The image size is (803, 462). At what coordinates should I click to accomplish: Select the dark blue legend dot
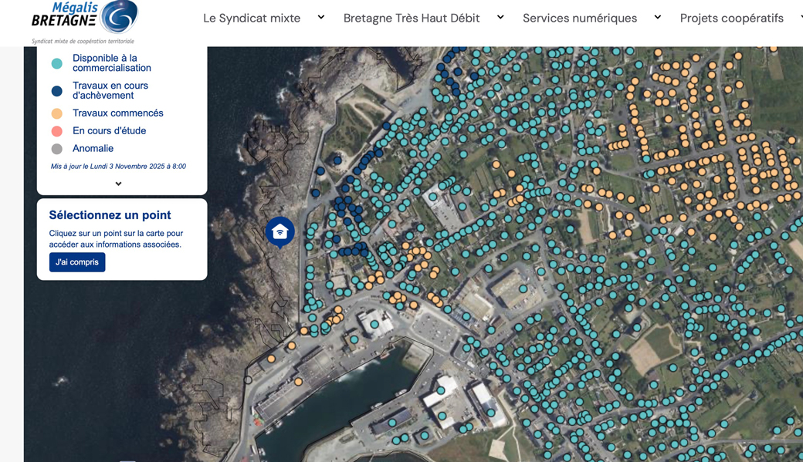[x=56, y=91]
